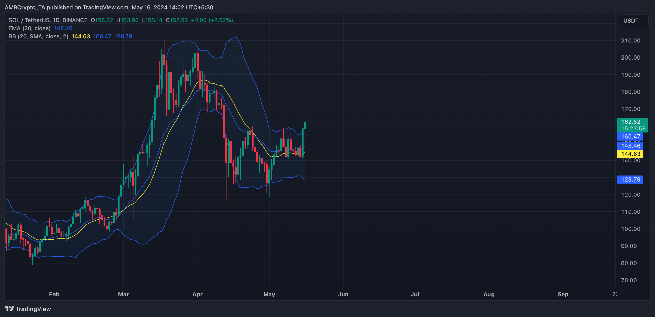Click the BB lower value 128.79 in legend
The image size is (655, 317).
click(x=123, y=36)
